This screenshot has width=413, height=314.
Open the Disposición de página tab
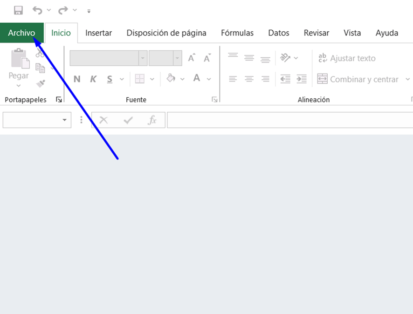(x=166, y=33)
